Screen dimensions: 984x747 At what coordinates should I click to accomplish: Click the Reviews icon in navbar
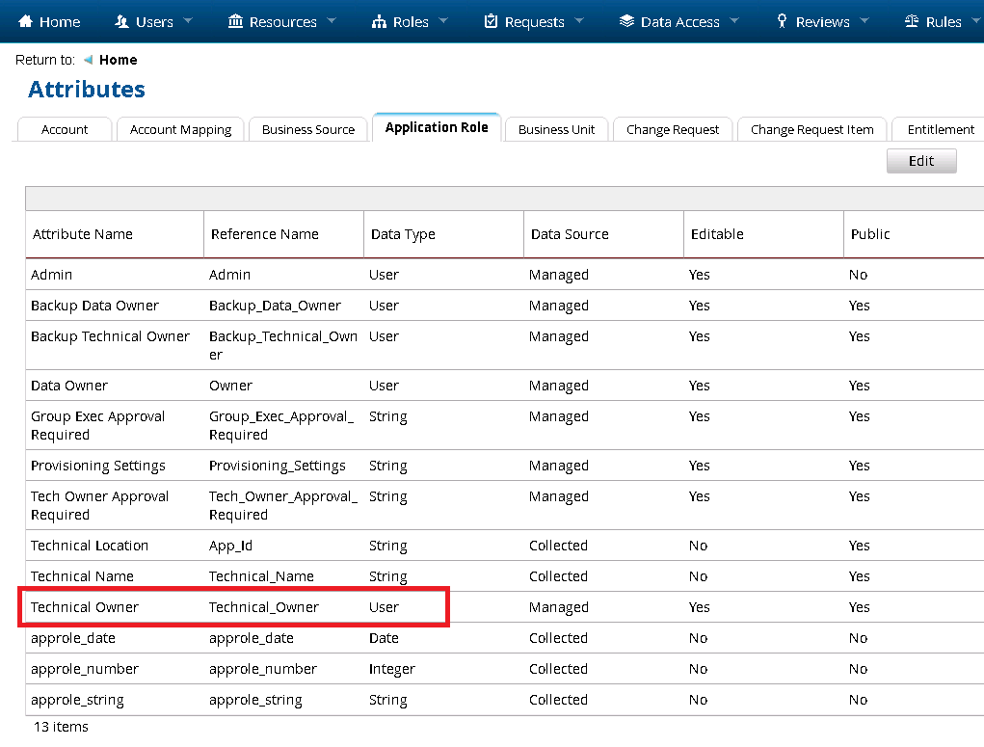pyautogui.click(x=782, y=21)
